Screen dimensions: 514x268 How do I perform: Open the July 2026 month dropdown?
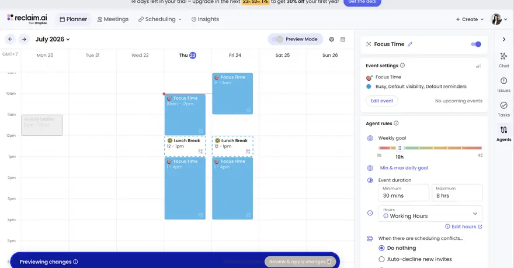coord(53,39)
